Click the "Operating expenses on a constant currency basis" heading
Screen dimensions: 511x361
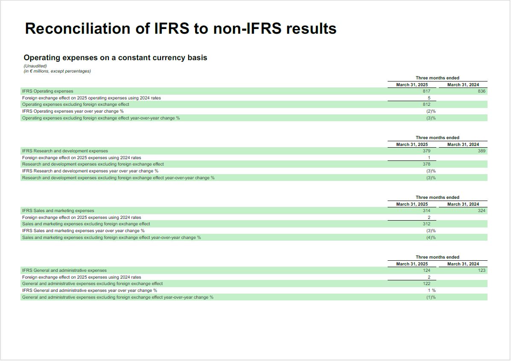pos(115,58)
